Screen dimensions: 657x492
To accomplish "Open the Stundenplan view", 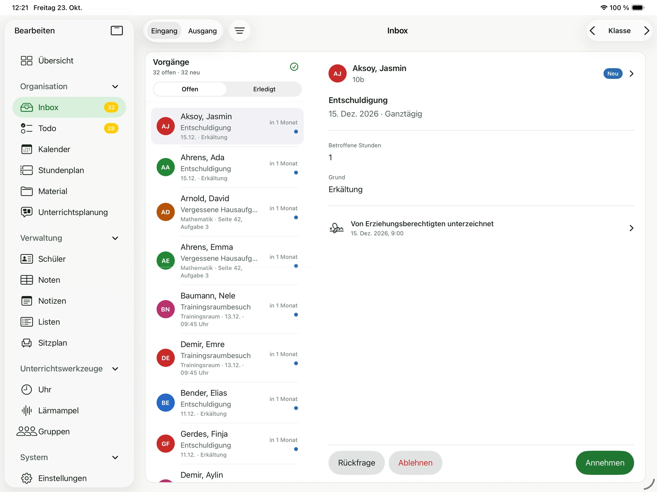I will [x=69, y=170].
